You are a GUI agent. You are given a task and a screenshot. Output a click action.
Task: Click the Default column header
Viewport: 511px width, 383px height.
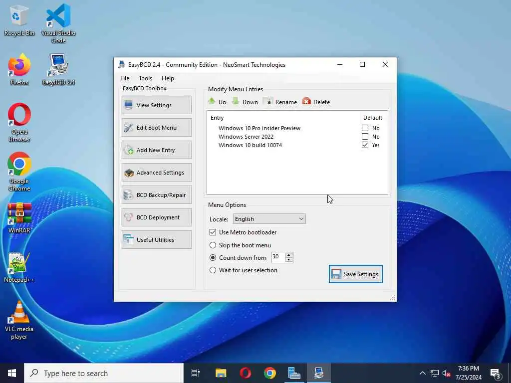372,118
